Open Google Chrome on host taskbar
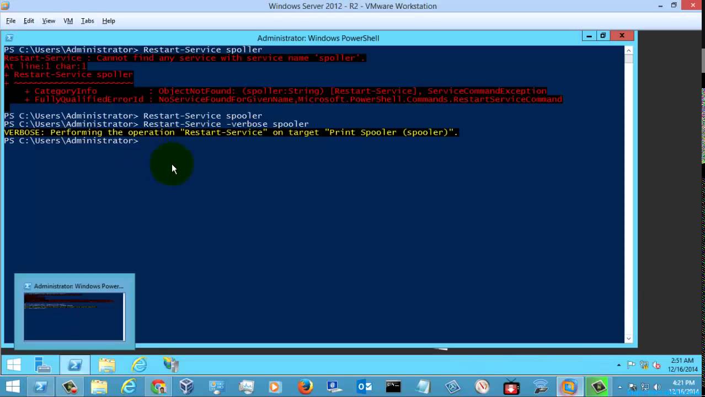The width and height of the screenshot is (705, 397). (x=158, y=387)
